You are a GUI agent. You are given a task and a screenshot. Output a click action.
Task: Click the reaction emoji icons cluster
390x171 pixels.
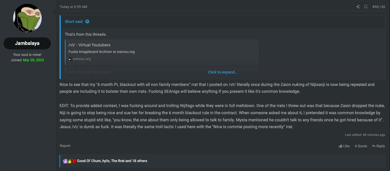[x=70, y=161]
